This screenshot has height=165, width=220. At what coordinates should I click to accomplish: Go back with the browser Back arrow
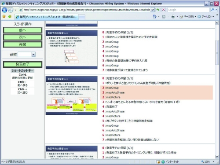pyautogui.click(x=4, y=10)
